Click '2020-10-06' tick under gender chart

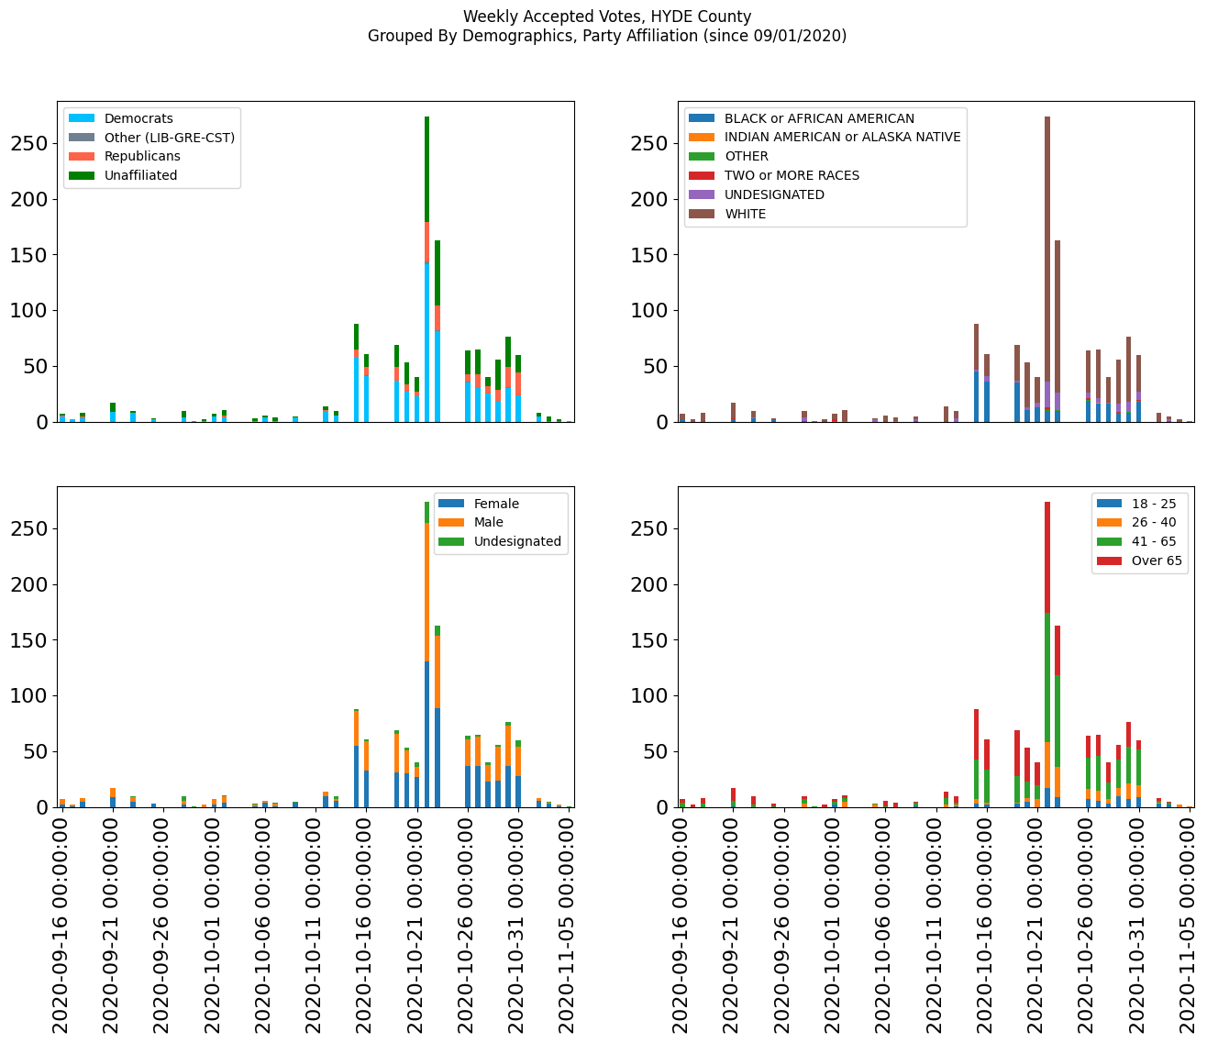(x=264, y=926)
